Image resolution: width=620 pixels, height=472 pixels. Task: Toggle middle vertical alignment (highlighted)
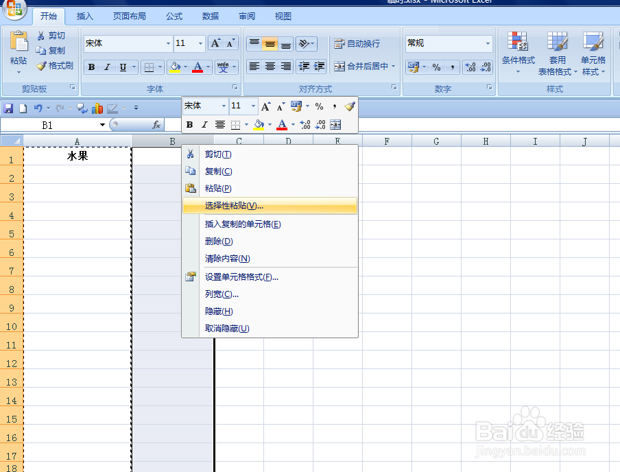[270, 43]
